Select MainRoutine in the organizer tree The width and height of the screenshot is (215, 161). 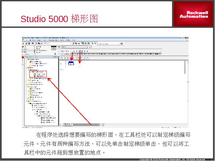click(39, 76)
